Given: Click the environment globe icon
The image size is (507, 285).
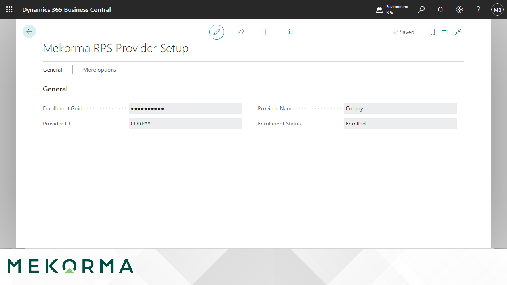Looking at the screenshot, I should 379,10.
